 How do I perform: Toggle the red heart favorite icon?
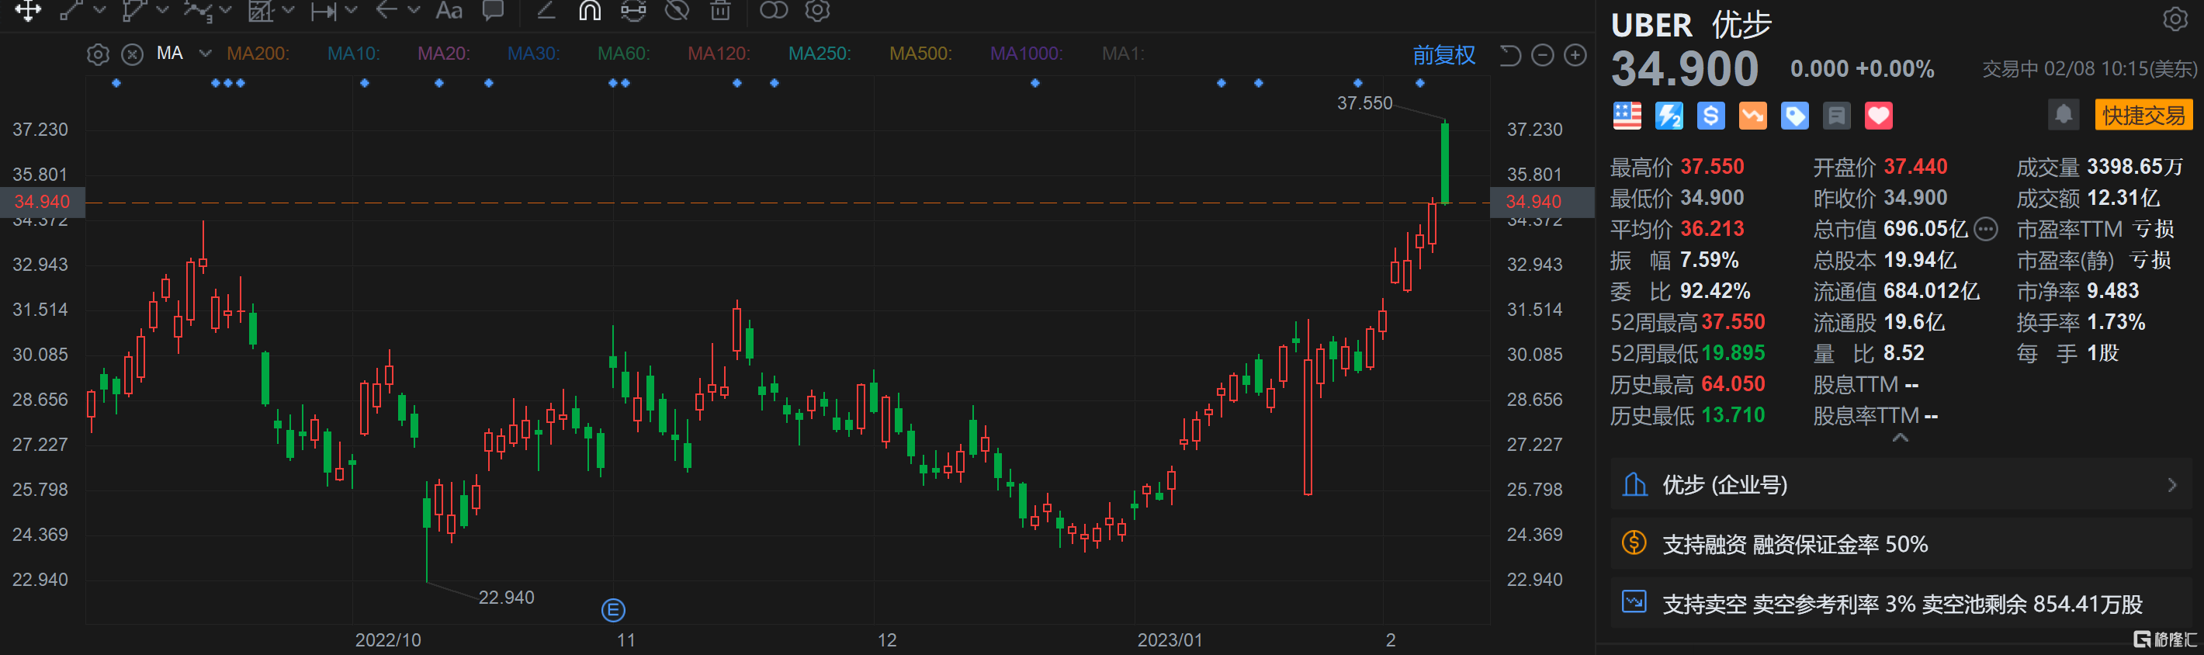[x=1878, y=116]
